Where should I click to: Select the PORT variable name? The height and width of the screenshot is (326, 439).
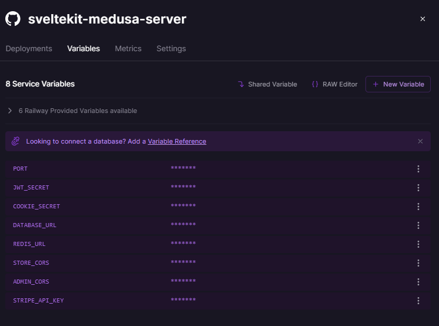[20, 169]
